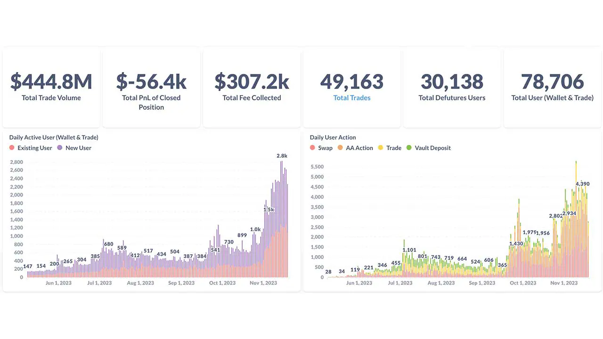Click Nov 1, 2023 on Daily User Action axis

[x=564, y=283]
